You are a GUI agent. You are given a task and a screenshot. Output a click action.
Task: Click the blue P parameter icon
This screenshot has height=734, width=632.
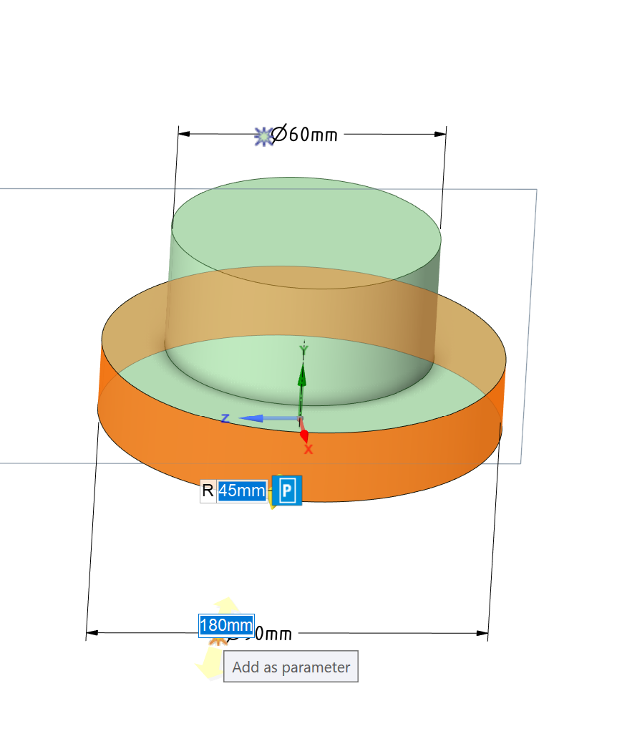pos(287,490)
